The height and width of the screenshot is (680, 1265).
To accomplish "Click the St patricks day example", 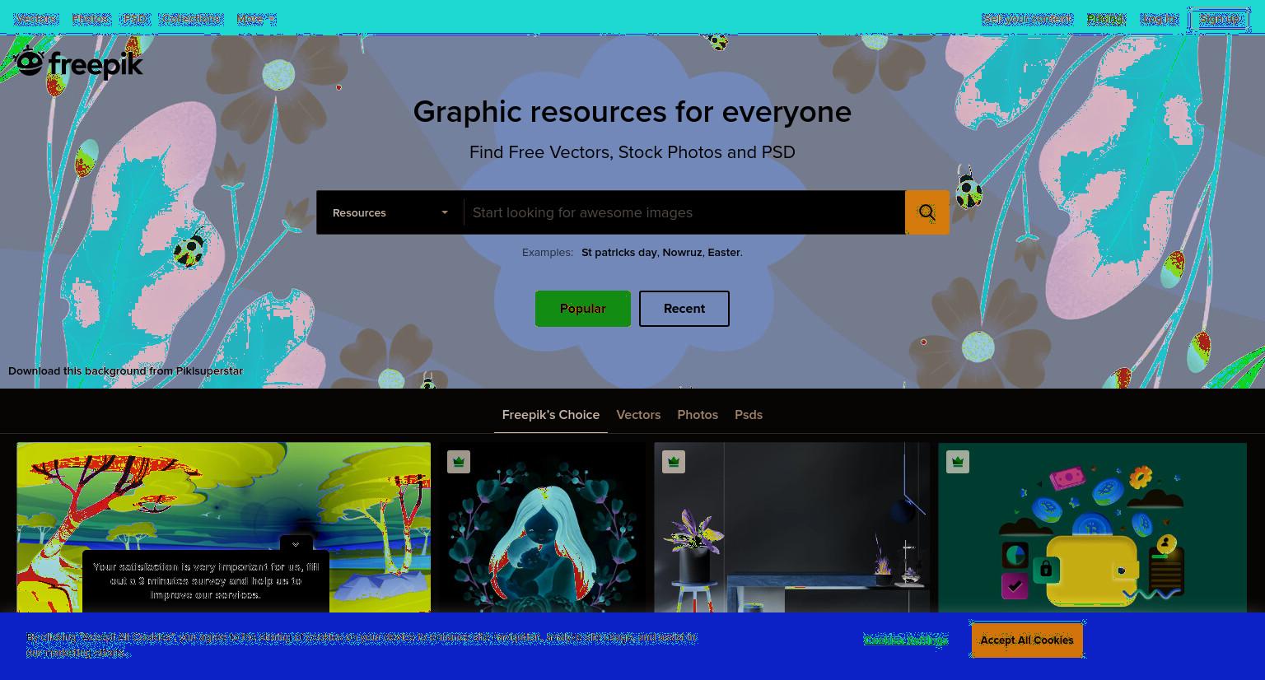I will tap(619, 253).
